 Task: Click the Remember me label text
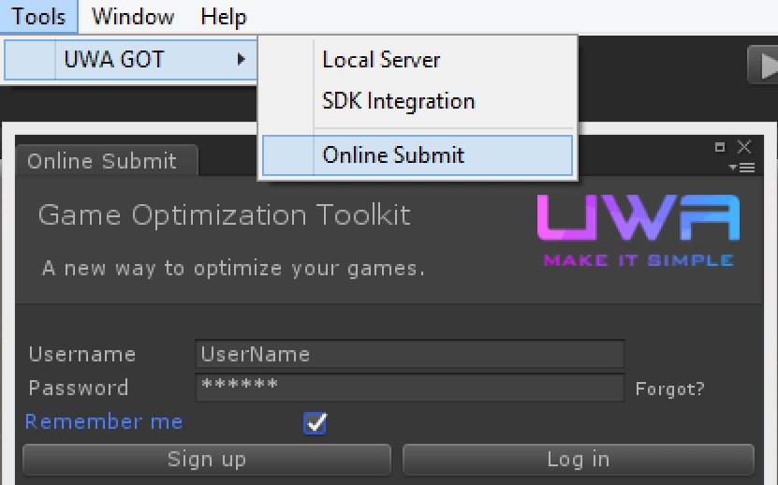(104, 422)
